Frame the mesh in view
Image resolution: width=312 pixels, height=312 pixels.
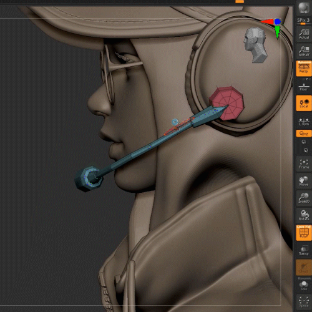coord(304,163)
